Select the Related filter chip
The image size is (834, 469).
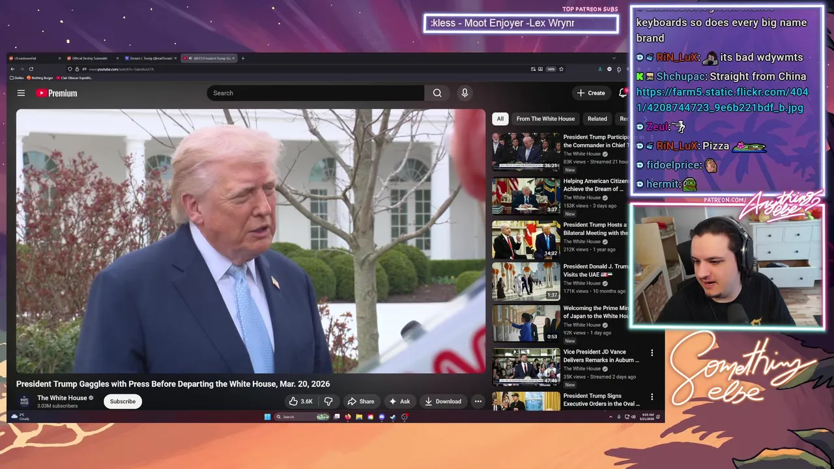click(x=597, y=119)
